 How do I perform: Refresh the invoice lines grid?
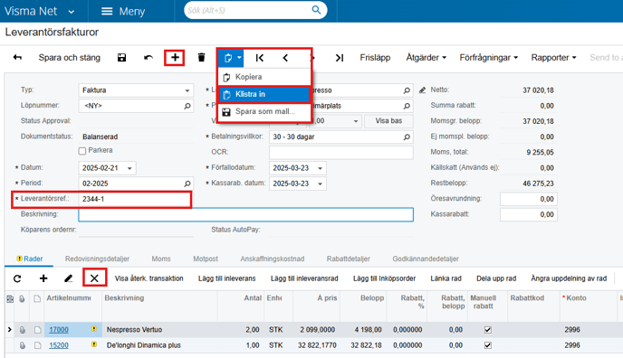pyautogui.click(x=17, y=278)
